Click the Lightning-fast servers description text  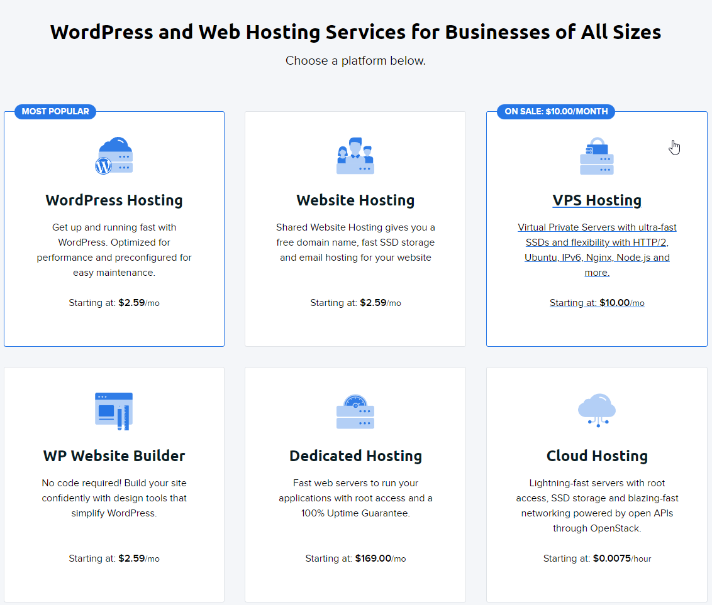(597, 506)
